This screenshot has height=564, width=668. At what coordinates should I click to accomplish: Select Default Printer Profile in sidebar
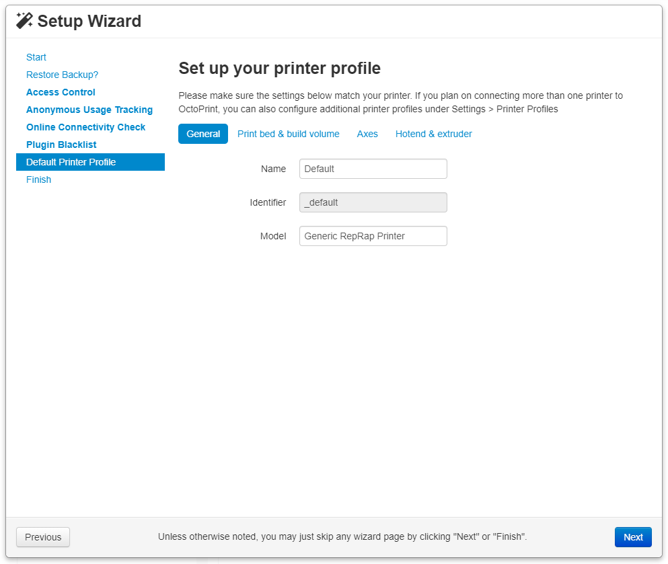(90, 162)
